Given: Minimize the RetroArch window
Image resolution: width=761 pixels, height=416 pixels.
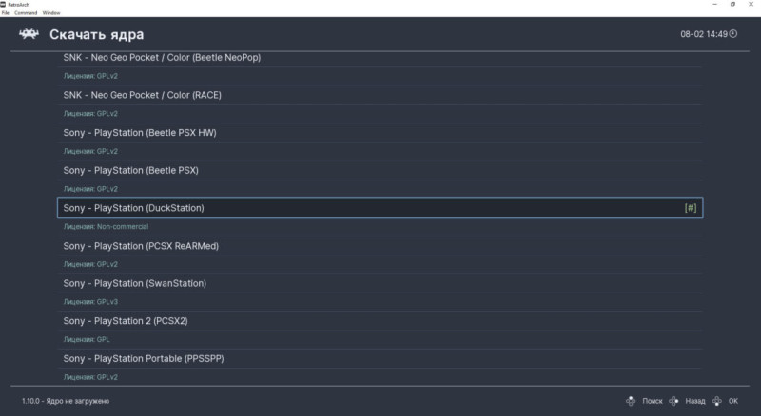Looking at the screenshot, I should 714,4.
